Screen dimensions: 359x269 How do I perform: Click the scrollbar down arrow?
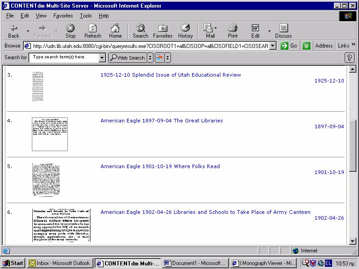pos(353,241)
